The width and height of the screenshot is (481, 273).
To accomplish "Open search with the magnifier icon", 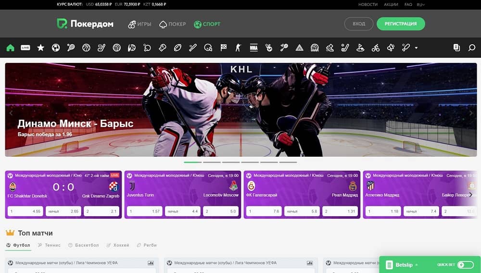I will click(472, 48).
